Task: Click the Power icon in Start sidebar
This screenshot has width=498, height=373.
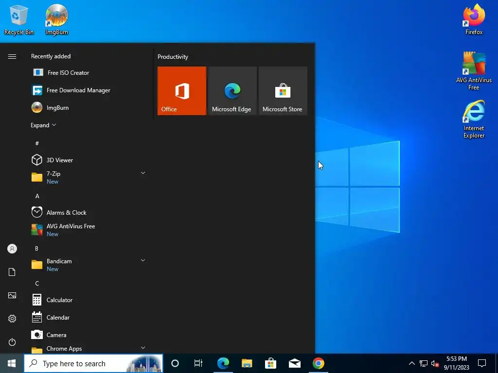Action: pos(12,342)
